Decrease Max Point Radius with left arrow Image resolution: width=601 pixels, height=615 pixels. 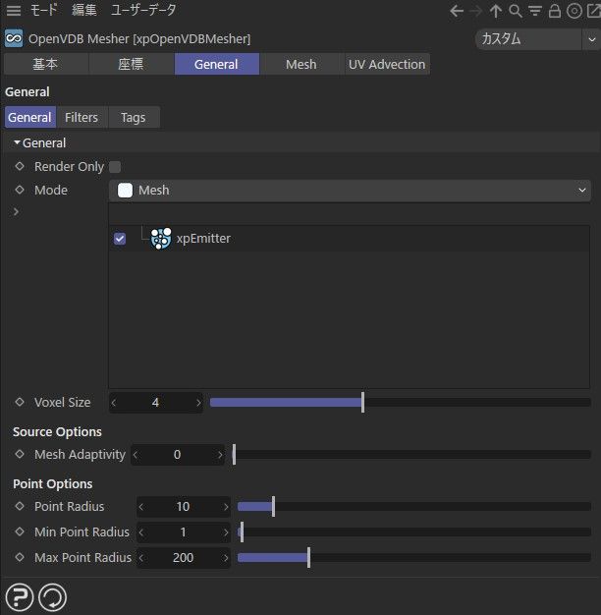(141, 558)
